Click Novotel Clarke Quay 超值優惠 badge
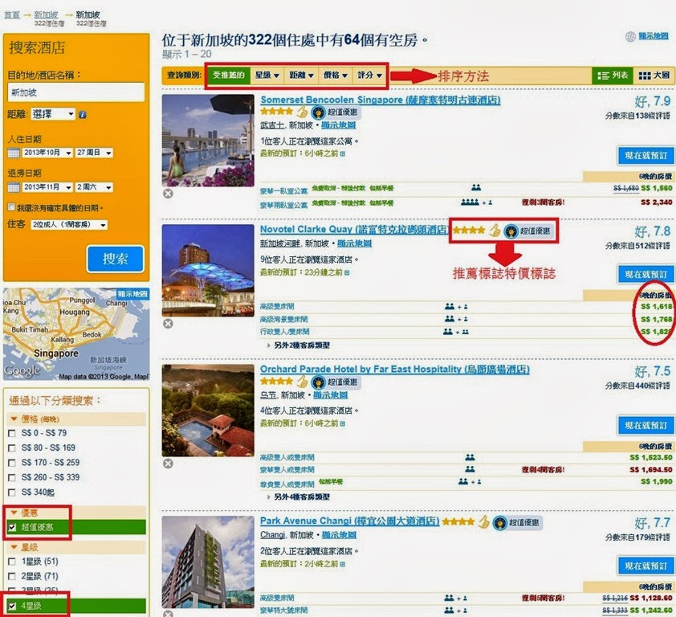This screenshot has height=617, width=676. (x=528, y=231)
